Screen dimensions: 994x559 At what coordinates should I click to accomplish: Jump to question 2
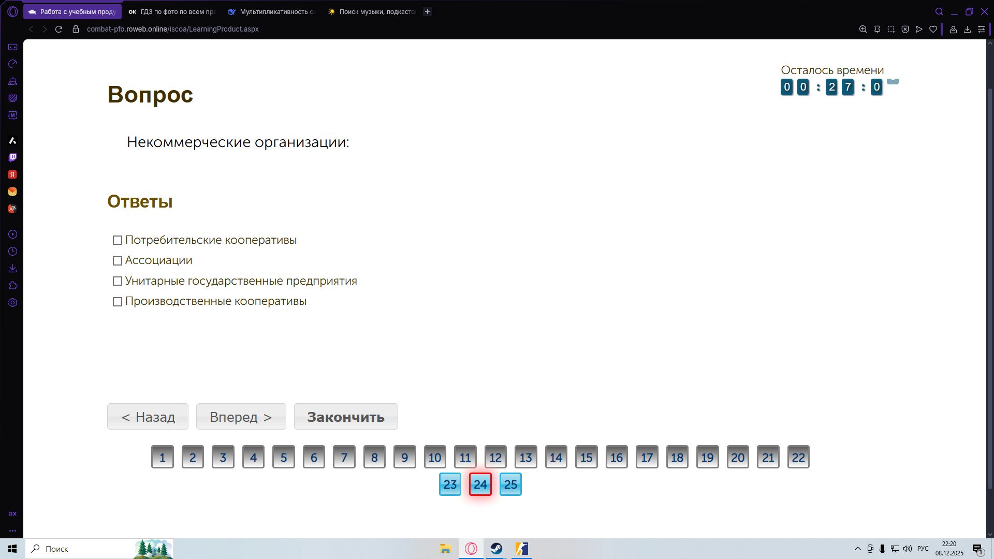pos(193,457)
